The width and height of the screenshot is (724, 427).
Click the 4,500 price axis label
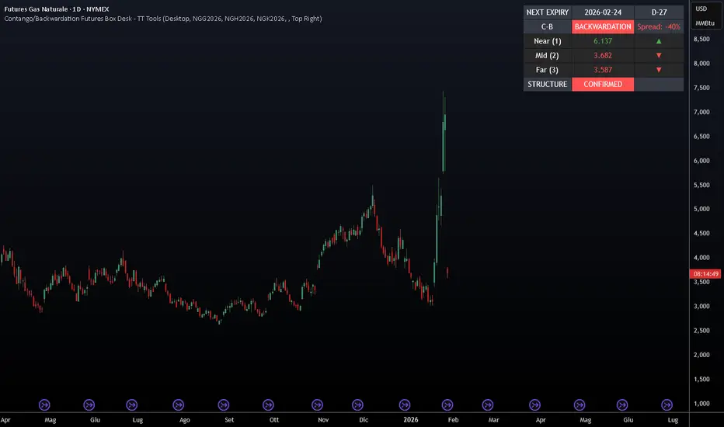click(x=701, y=233)
